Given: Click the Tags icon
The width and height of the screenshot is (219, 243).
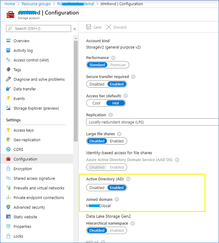Looking at the screenshot, I should pos(8,70).
